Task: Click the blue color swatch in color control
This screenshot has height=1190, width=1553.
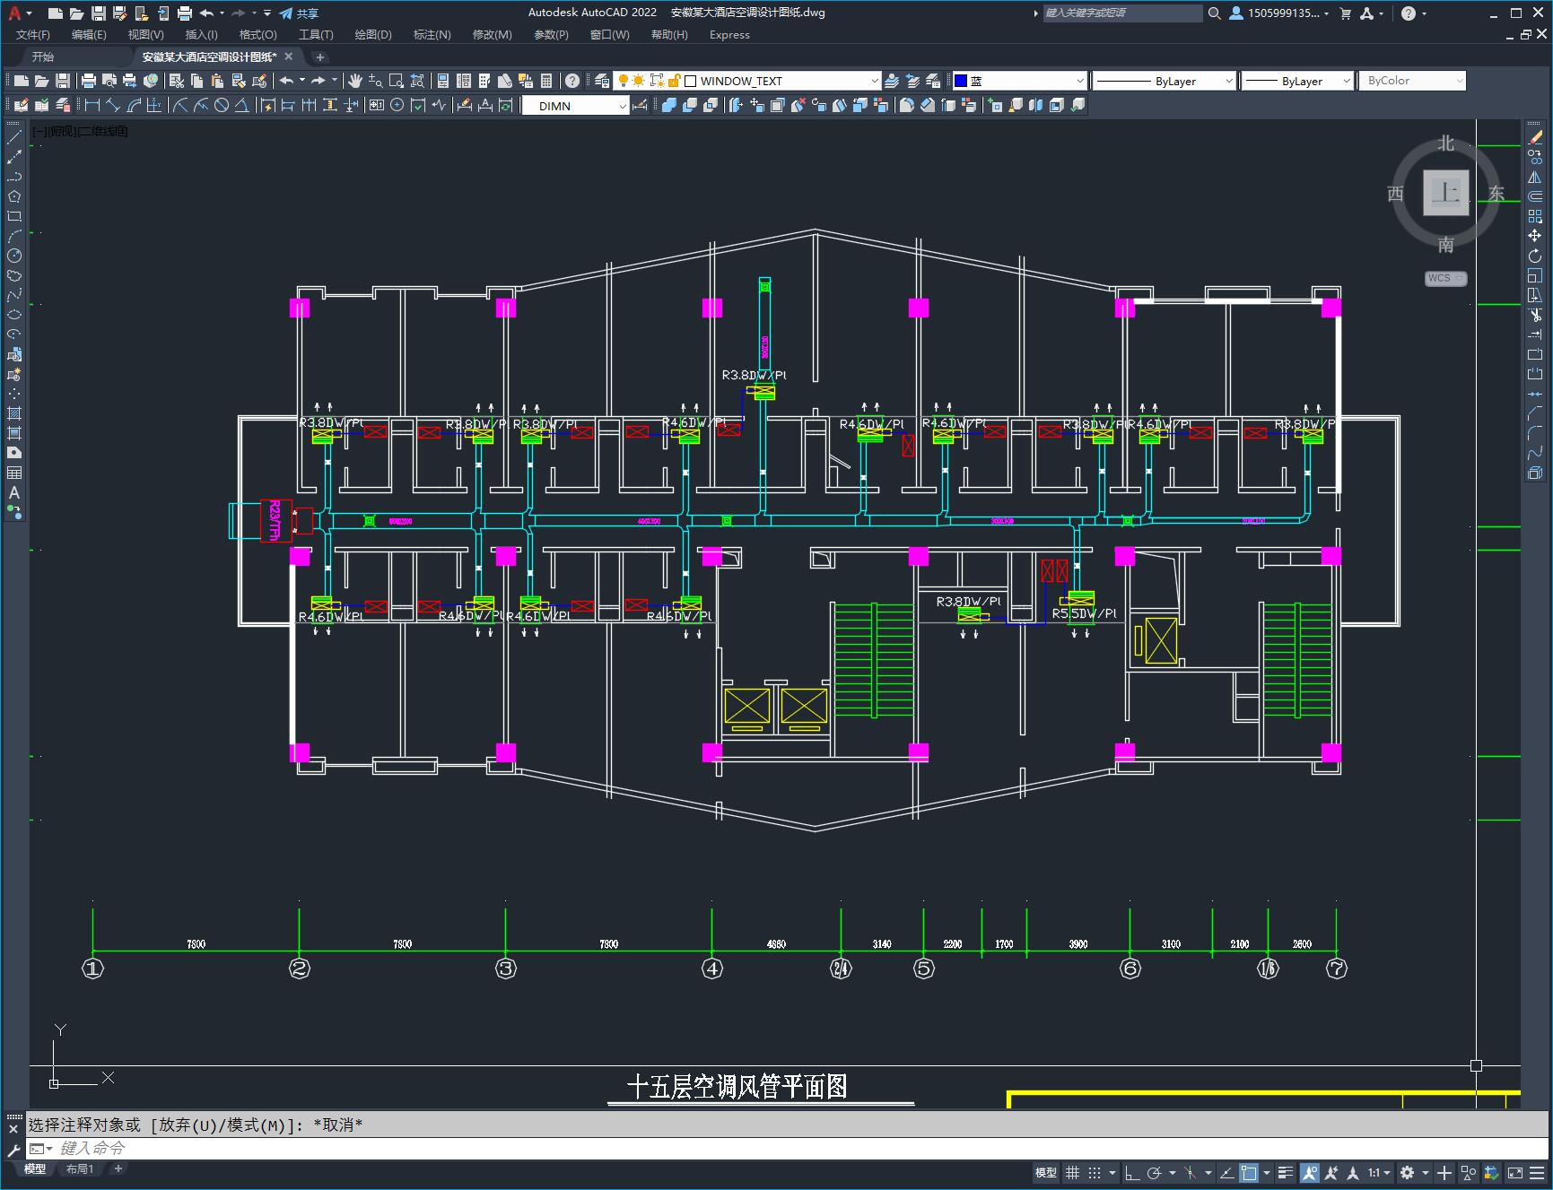Action: coord(961,81)
